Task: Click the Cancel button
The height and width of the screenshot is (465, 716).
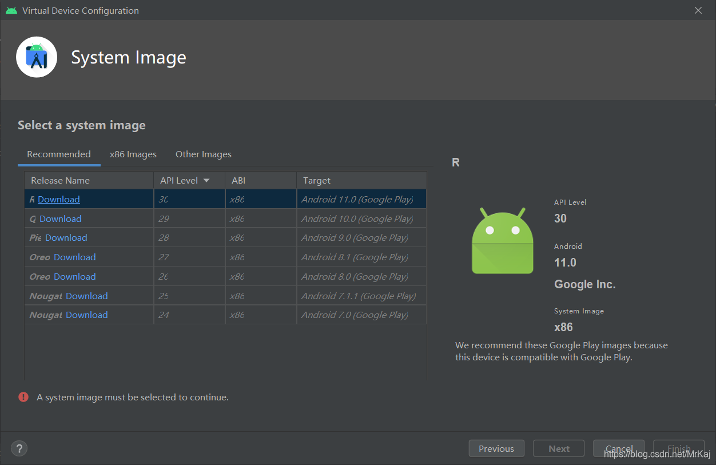Action: (x=619, y=449)
